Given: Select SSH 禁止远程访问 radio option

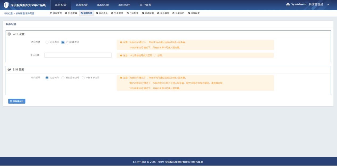Looking at the screenshot, I should 63,78.
